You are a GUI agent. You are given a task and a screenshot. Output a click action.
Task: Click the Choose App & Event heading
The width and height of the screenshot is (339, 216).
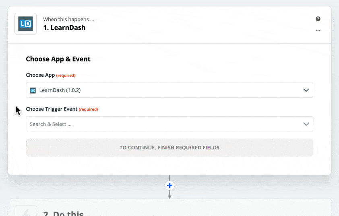click(x=58, y=59)
